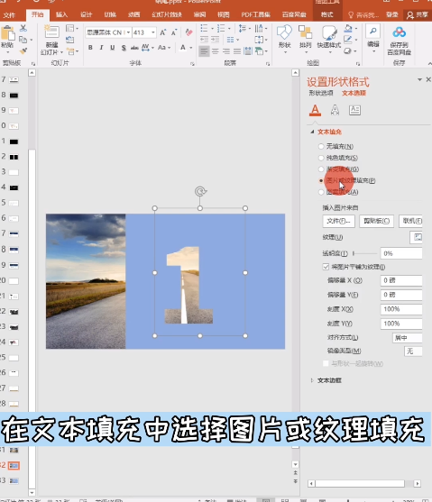Screen dimensions: 432x502
Task: Click the Scale Y (刻度 Y) 100% field
Action: (401, 324)
